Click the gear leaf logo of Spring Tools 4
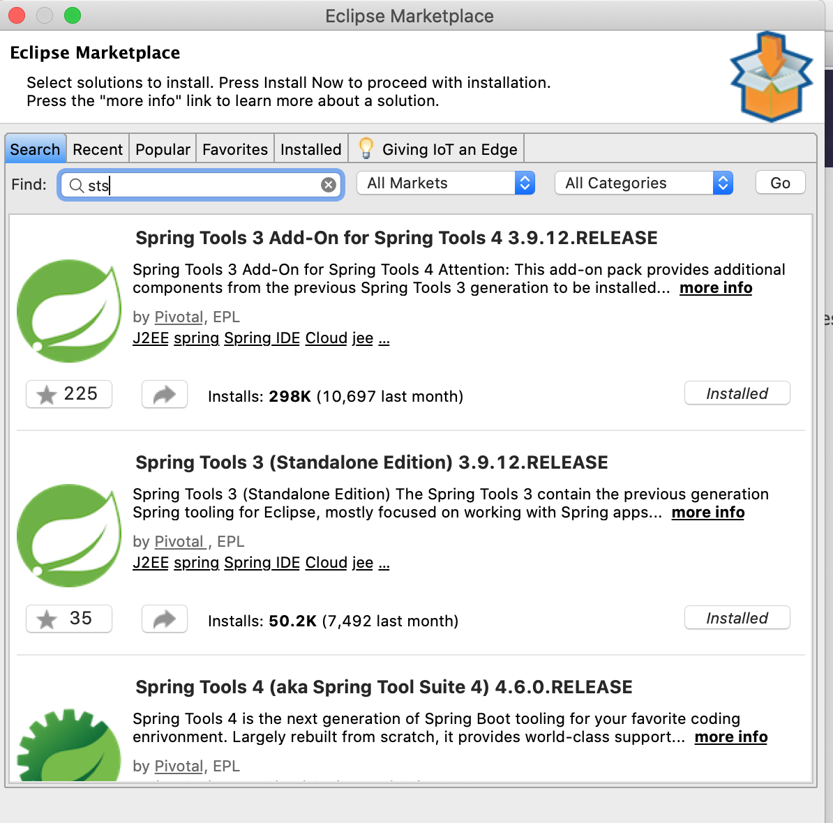The image size is (833, 823). [68, 745]
